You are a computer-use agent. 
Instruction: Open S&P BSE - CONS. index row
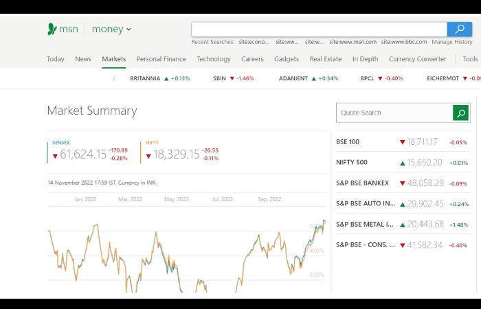click(x=403, y=245)
